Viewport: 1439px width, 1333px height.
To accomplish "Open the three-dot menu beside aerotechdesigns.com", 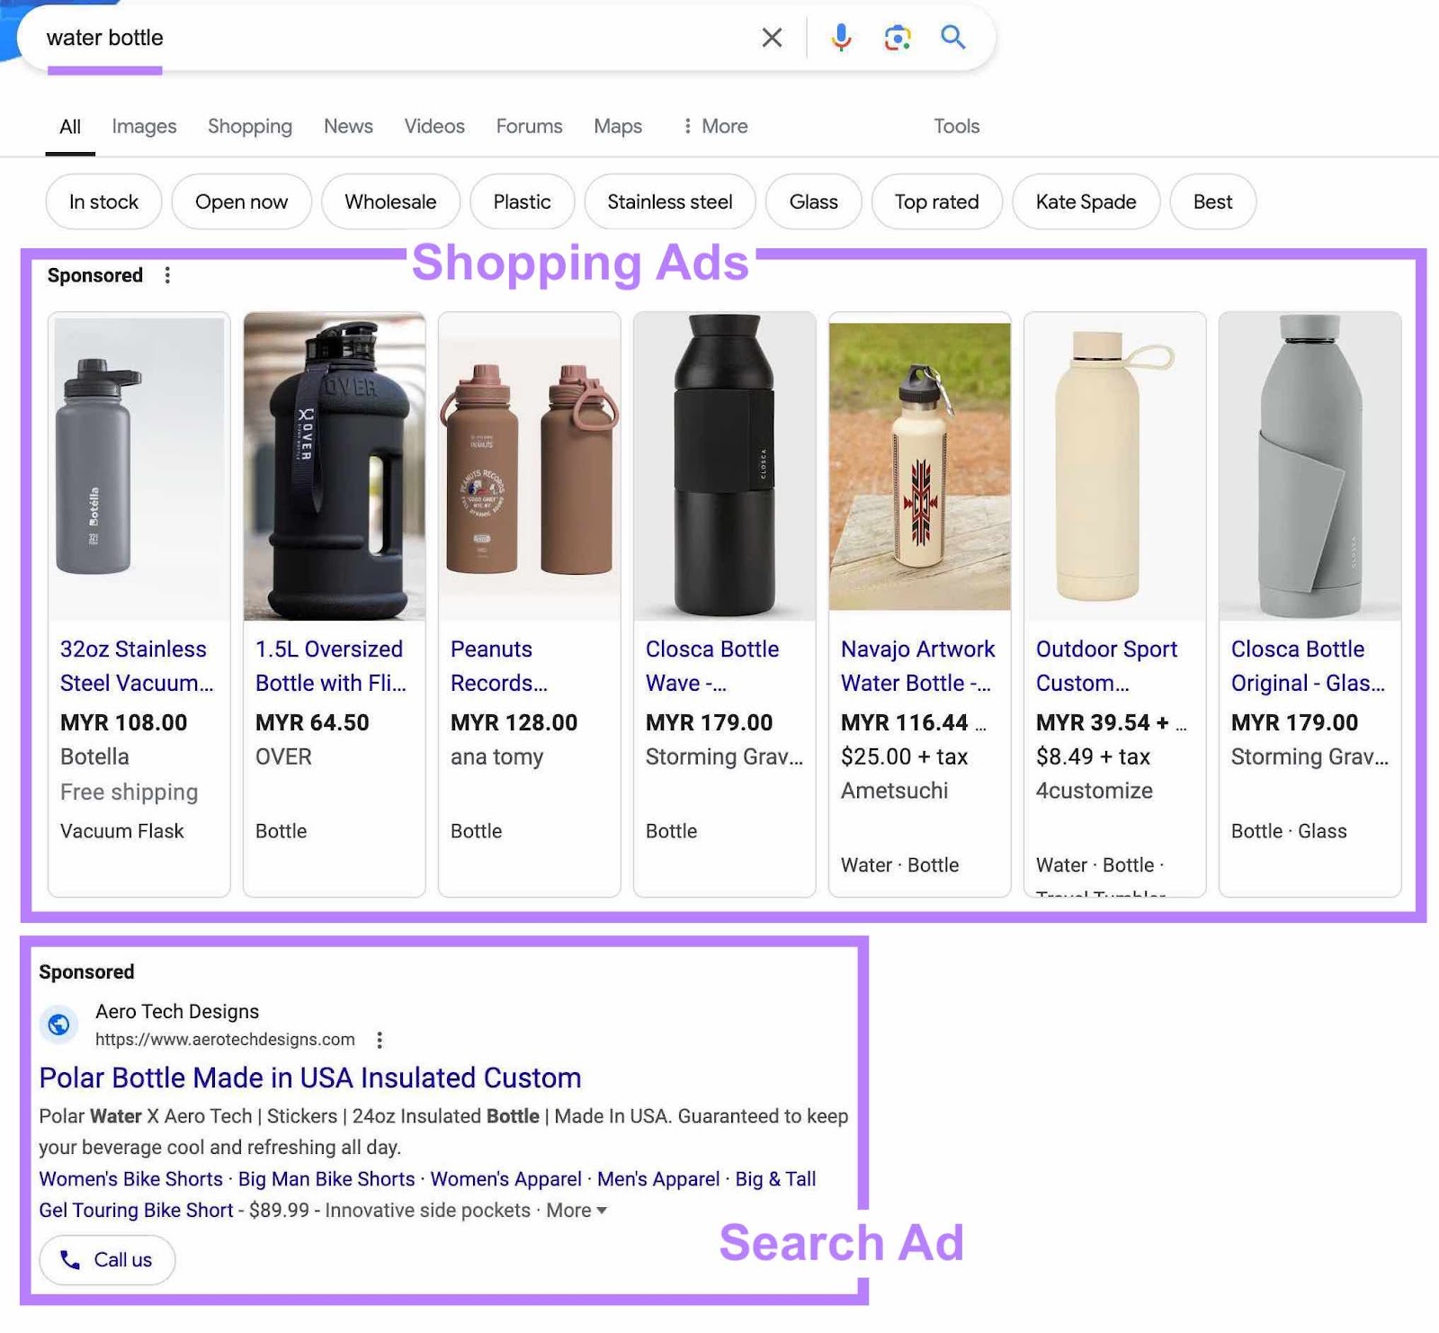I will [x=380, y=1040].
